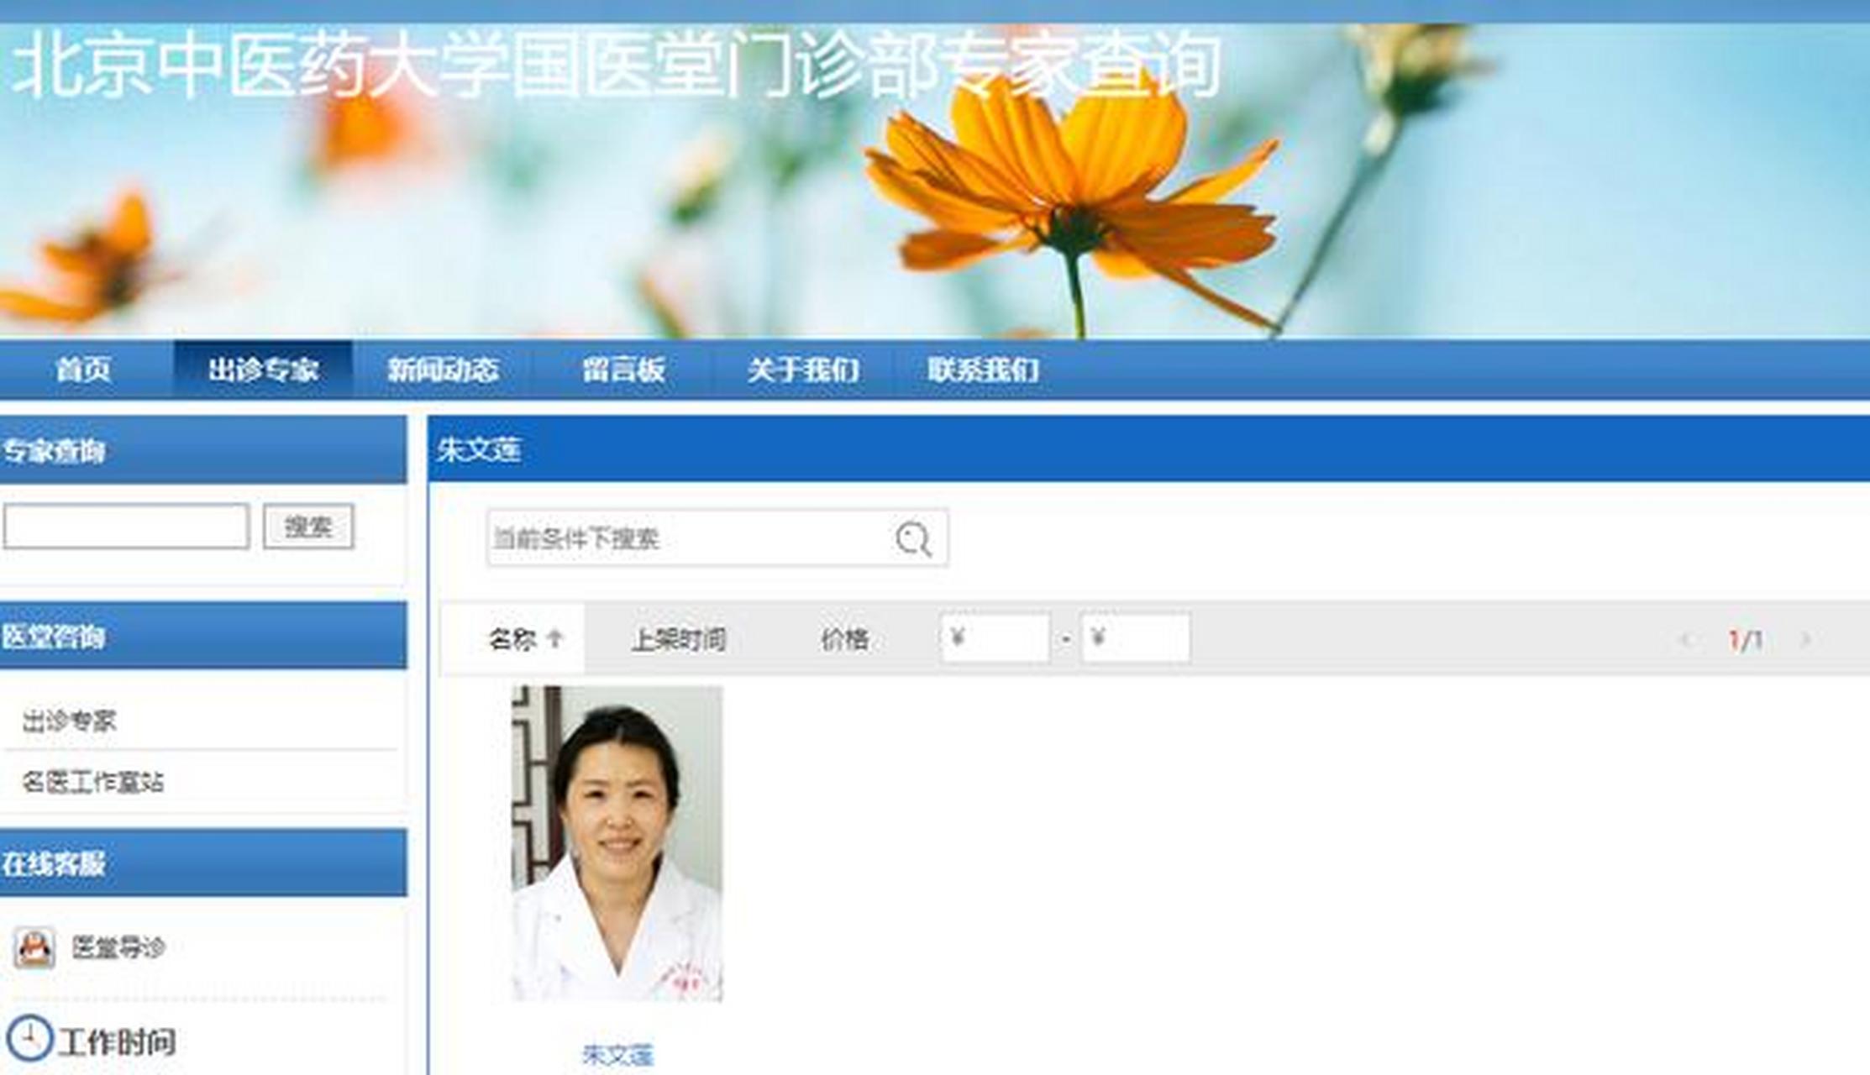1870x1075 pixels.
Task: Click the next page arrow in pagination
Action: click(1804, 641)
